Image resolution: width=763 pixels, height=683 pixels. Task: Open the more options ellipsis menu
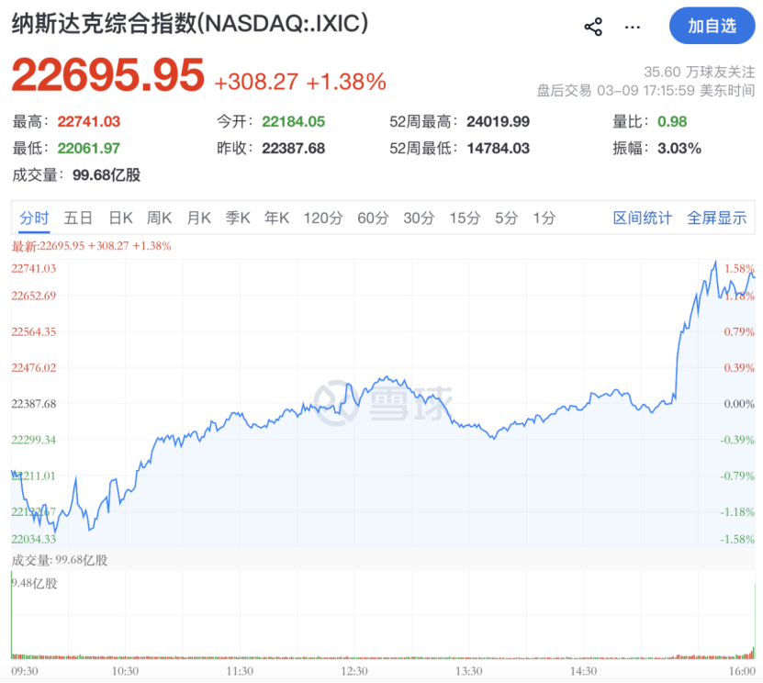point(632,26)
